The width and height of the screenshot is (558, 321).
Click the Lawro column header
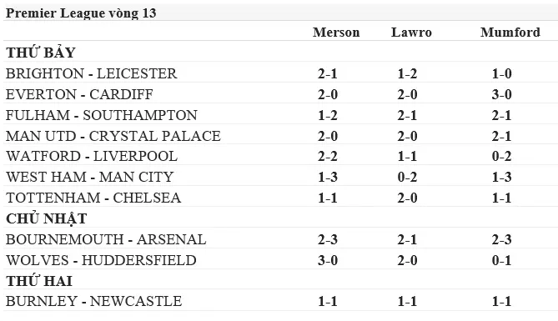(411, 33)
